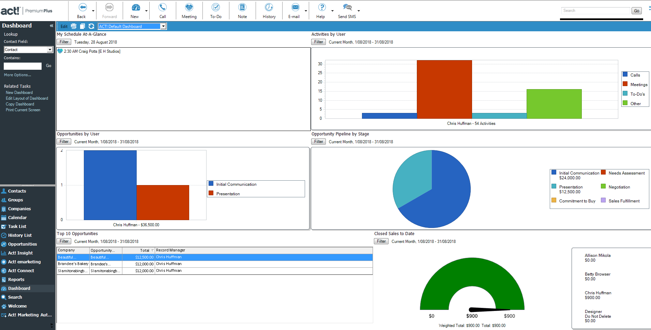Expand the ACT! Default Dashboard dropdown
Image resolution: width=651 pixels, height=330 pixels.
163,26
